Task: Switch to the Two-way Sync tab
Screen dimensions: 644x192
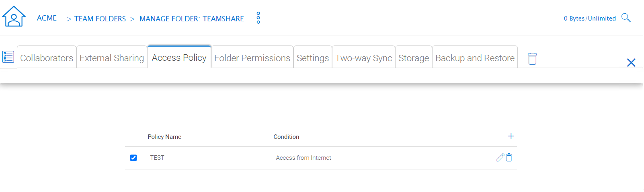Action: point(364,57)
